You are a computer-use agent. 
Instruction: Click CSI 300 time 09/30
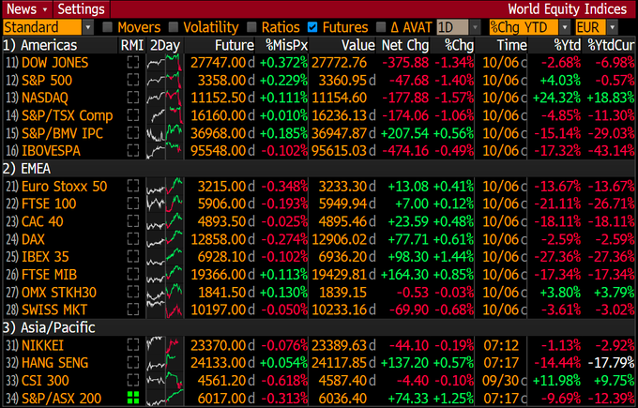coord(501,381)
